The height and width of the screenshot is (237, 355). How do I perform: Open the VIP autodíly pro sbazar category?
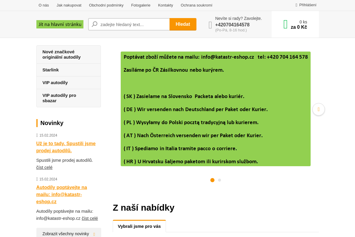(x=59, y=98)
